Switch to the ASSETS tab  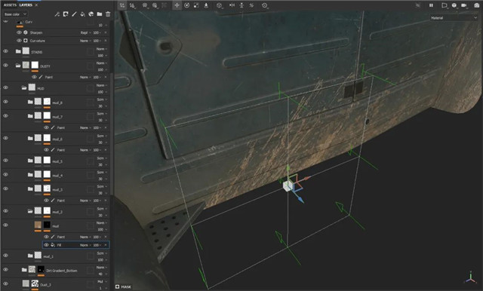pyautogui.click(x=10, y=5)
